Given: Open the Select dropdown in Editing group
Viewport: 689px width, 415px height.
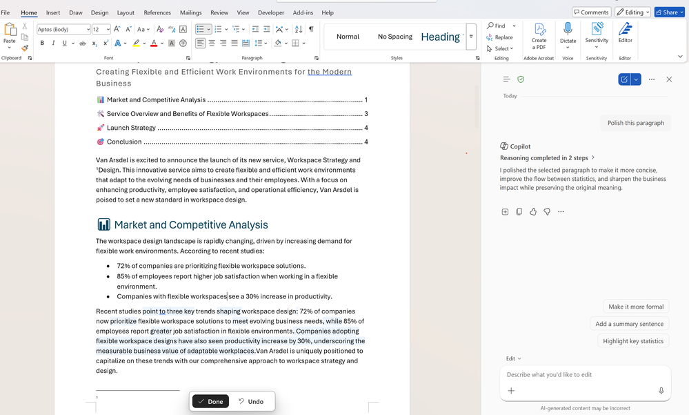Looking at the screenshot, I should [x=501, y=48].
